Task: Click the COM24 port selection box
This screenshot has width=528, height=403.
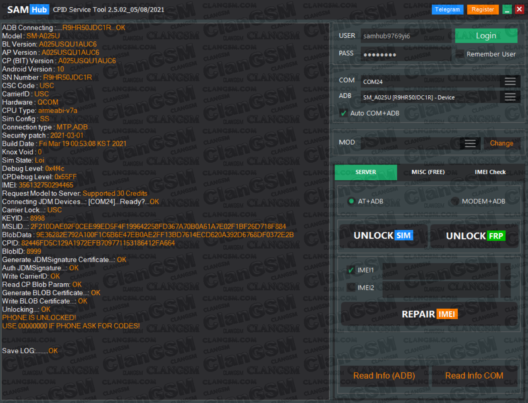Action: click(x=430, y=82)
